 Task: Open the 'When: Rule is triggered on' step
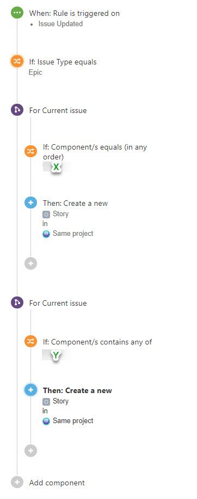[74, 13]
